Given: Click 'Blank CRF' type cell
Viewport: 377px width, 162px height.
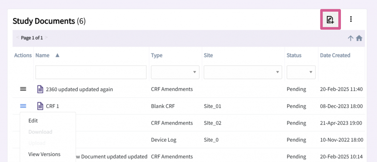Looking at the screenshot, I should (163, 106).
